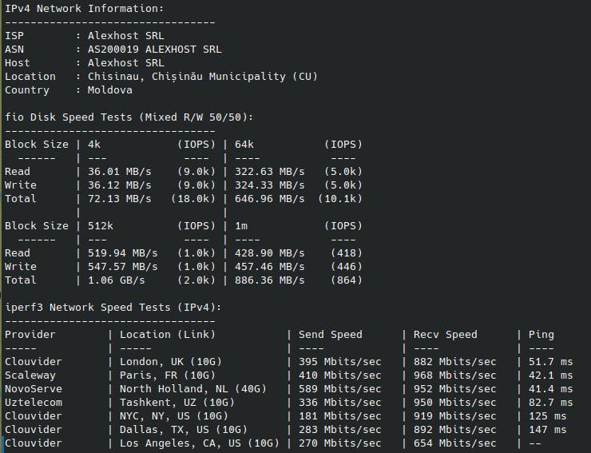Click the 1.06 GB/s total value
This screenshot has height=453, width=591.
[117, 280]
